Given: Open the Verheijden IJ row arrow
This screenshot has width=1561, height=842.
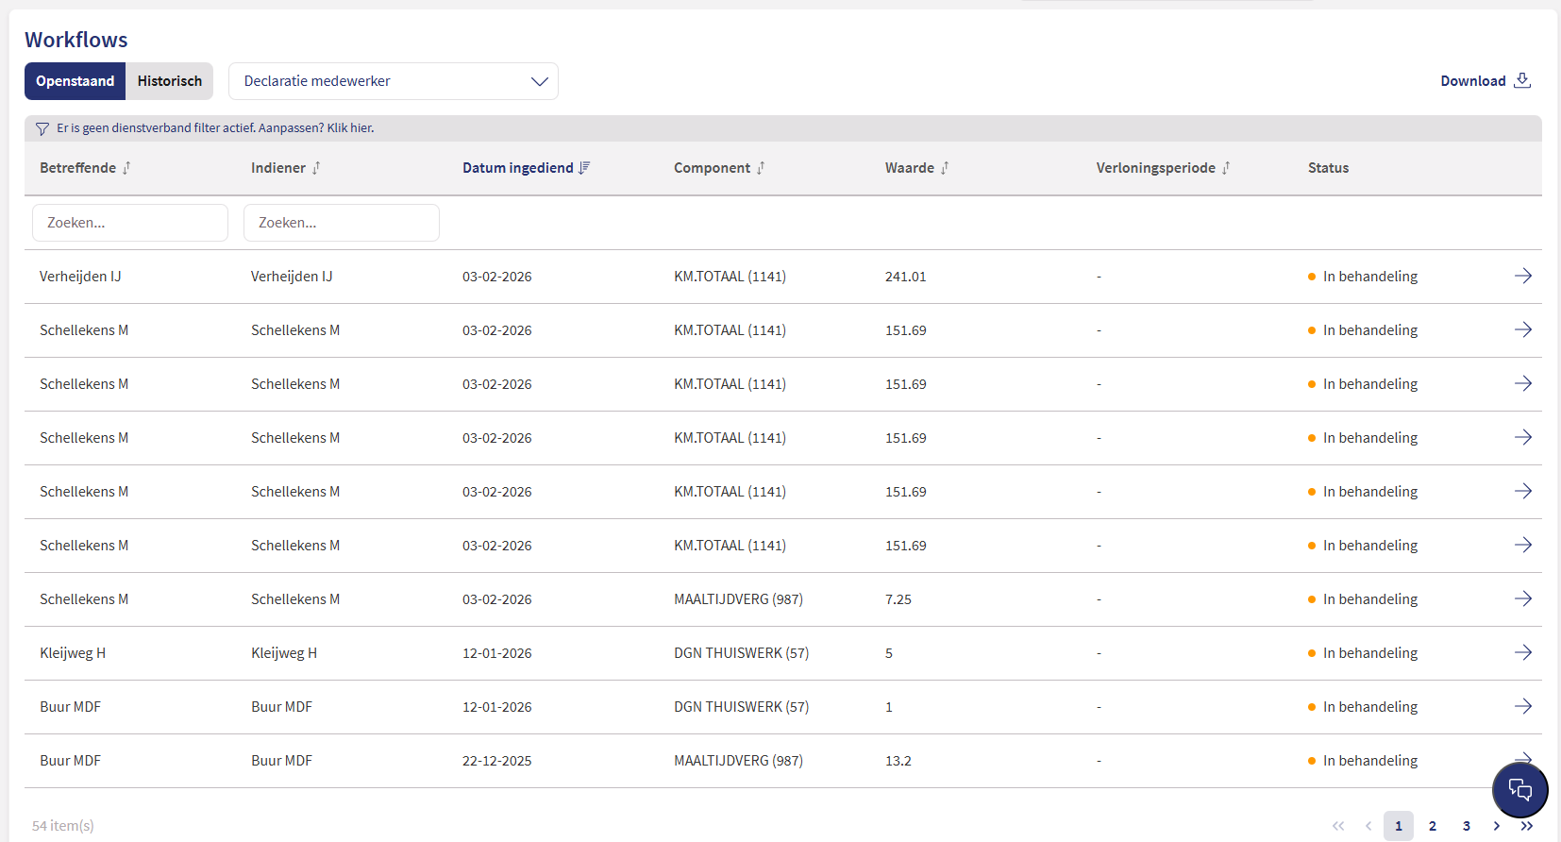Looking at the screenshot, I should point(1522,276).
